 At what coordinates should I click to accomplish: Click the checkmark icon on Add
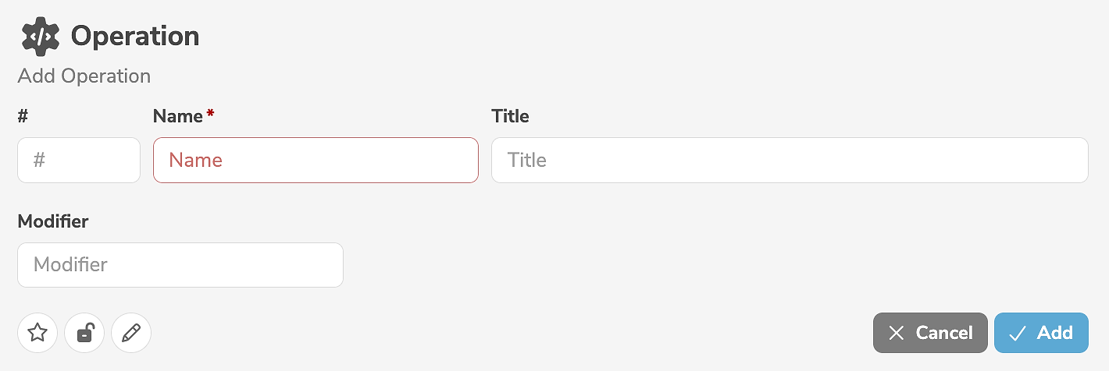(1017, 334)
